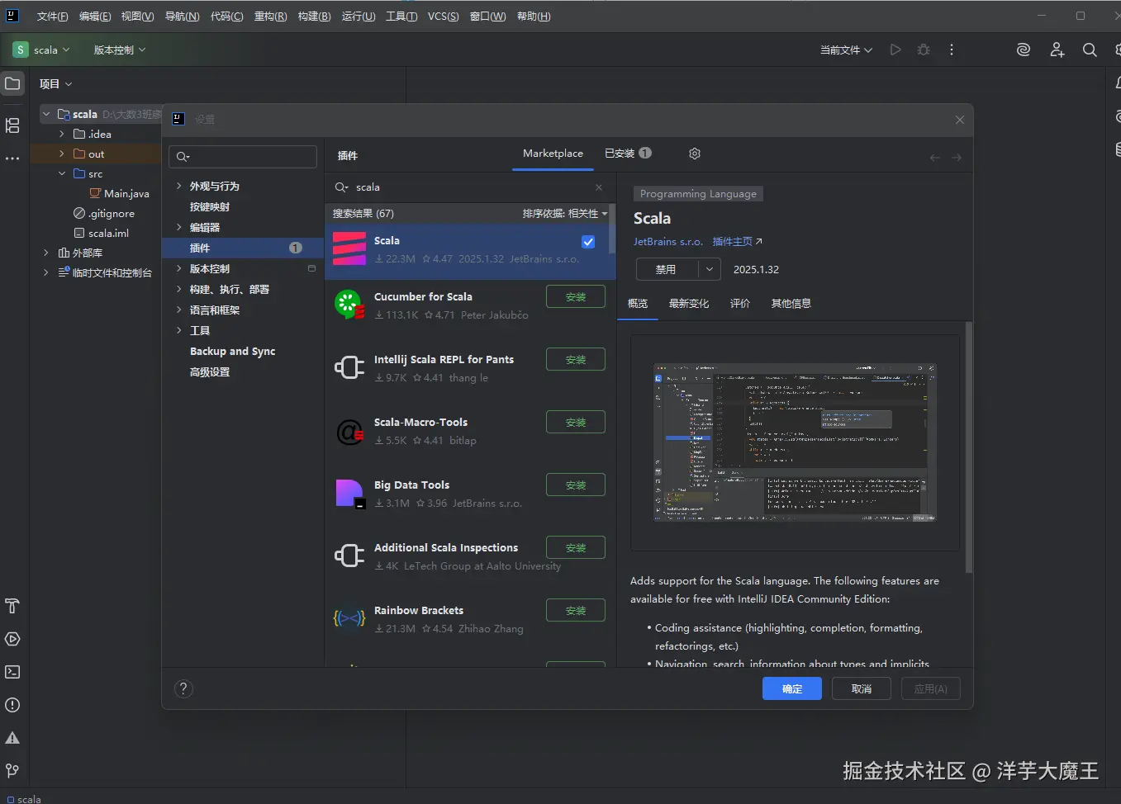The image size is (1121, 804).
Task: Uncheck the Scala plugin checkbox
Action: [x=588, y=242]
